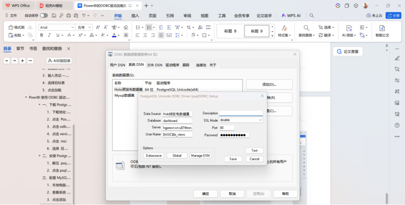This screenshot has height=205, width=405.
Task: Open the AI layout (AI排版) dropdown
Action: click(355, 36)
